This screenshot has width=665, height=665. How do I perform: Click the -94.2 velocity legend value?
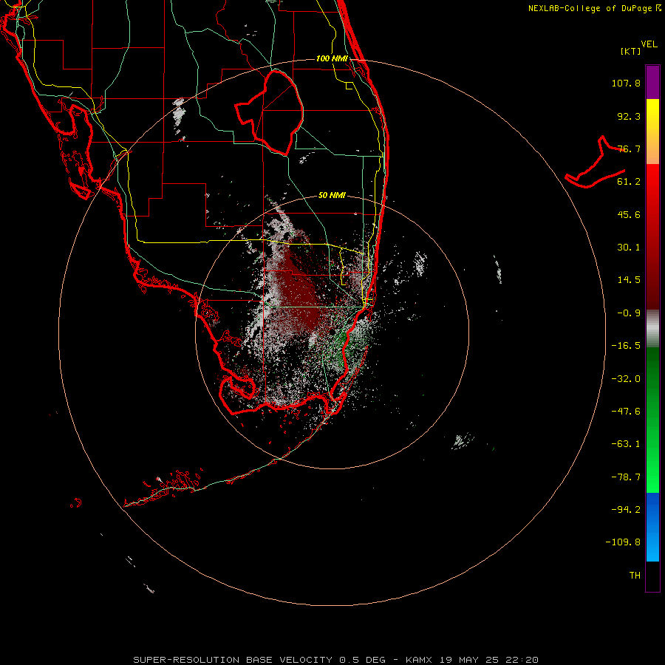(626, 509)
